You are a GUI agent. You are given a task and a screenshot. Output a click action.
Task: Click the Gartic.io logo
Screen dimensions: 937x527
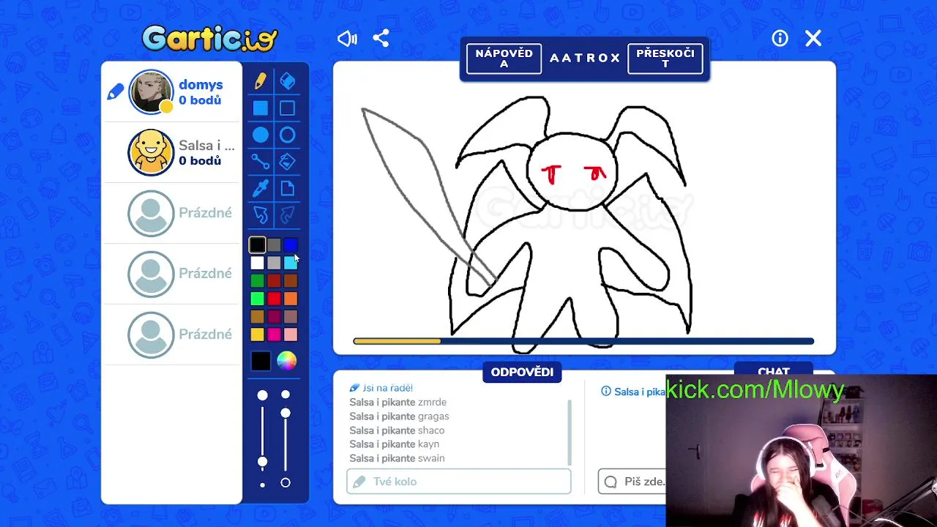210,39
